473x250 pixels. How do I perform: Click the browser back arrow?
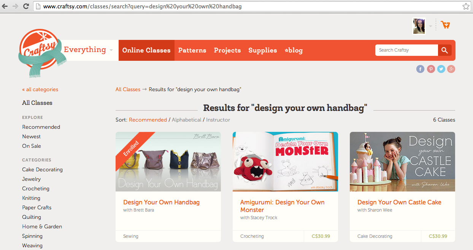[x=5, y=6]
